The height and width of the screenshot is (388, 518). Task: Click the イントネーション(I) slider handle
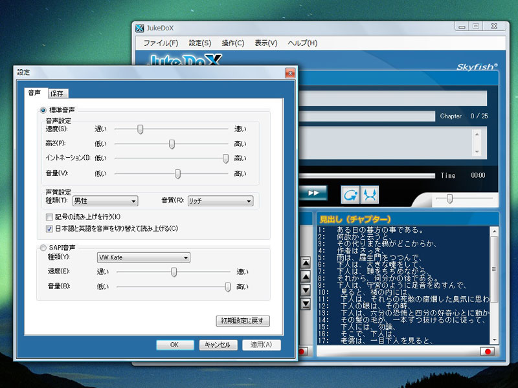(x=225, y=158)
